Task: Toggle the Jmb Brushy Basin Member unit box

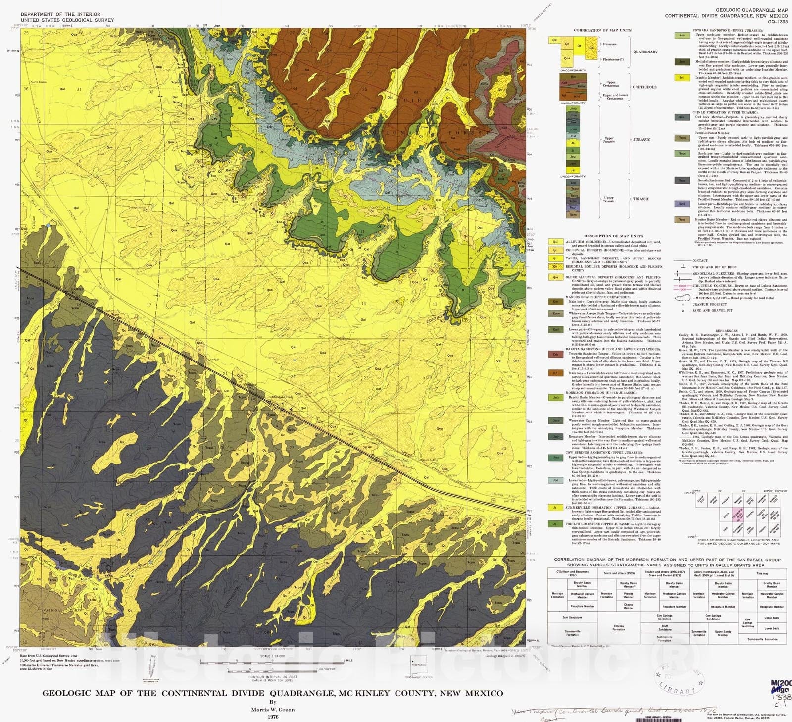Action: [556, 397]
